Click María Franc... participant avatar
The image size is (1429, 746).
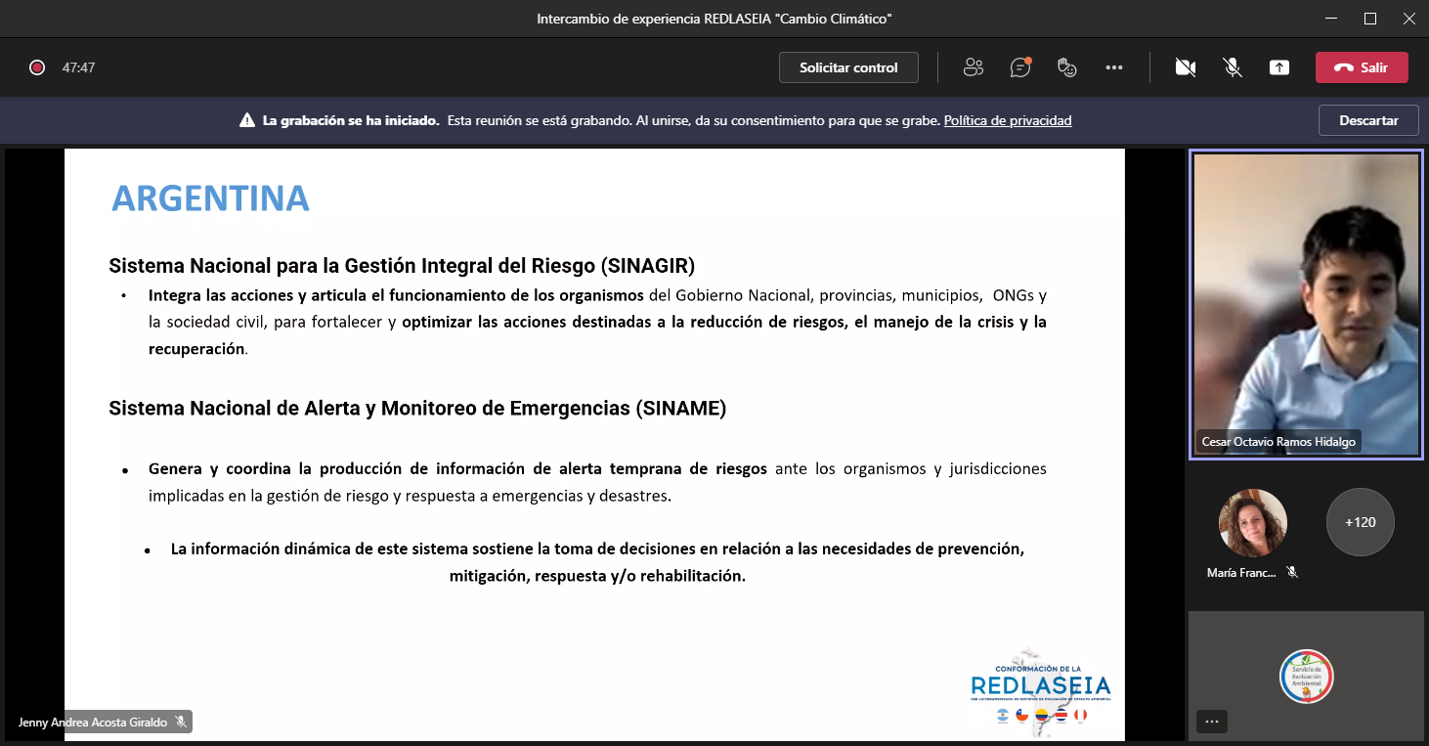pos(1253,523)
